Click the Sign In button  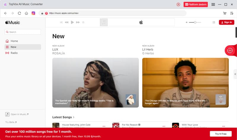pos(226,22)
